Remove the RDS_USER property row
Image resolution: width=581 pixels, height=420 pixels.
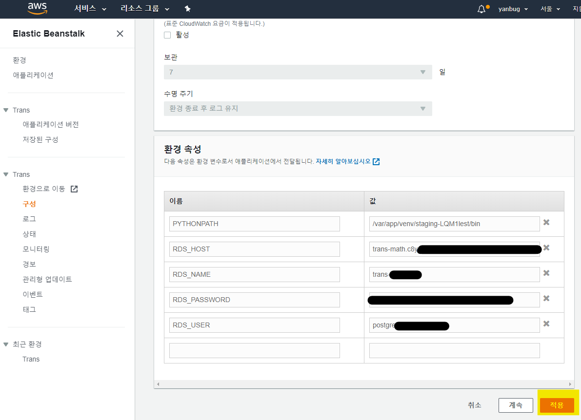click(x=546, y=324)
